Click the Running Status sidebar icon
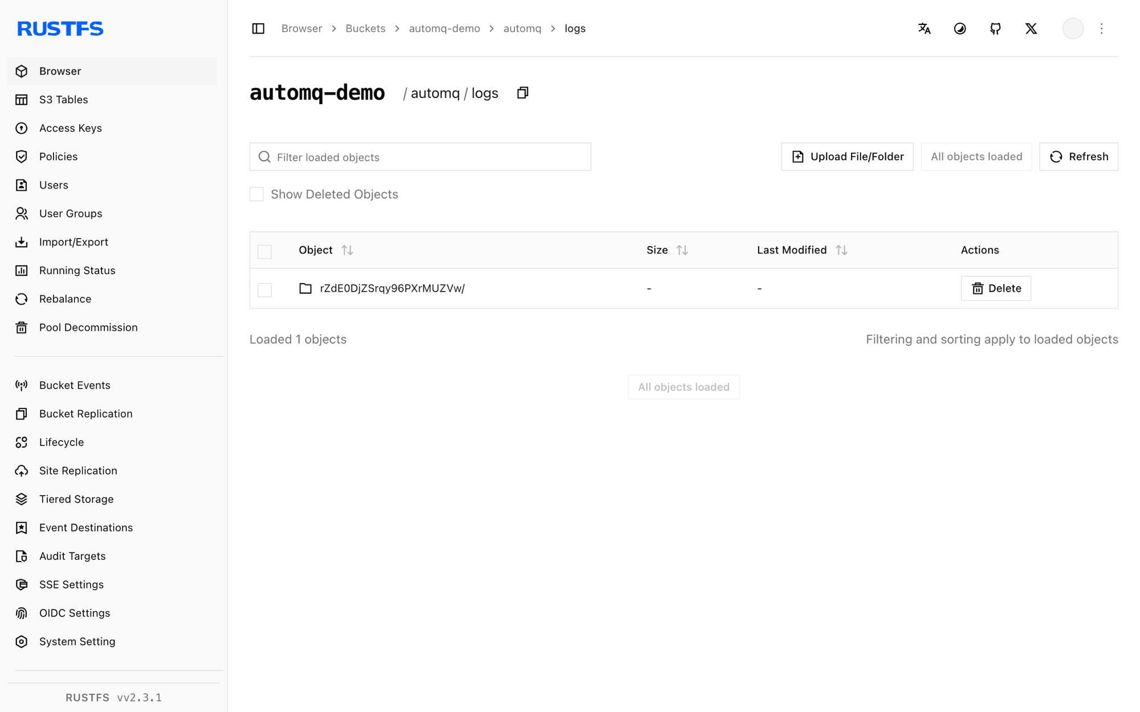The height and width of the screenshot is (712, 1140). click(x=22, y=271)
